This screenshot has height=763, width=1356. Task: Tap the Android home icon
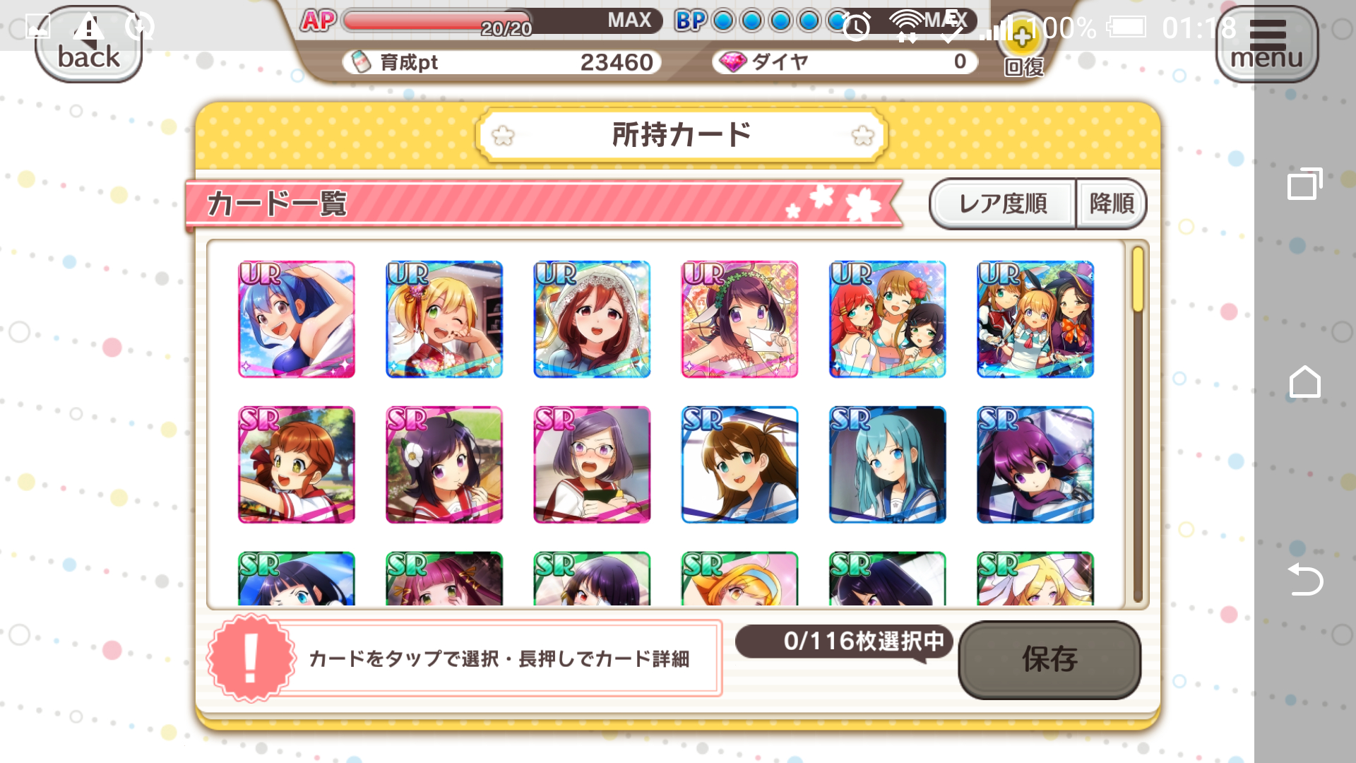[1304, 382]
